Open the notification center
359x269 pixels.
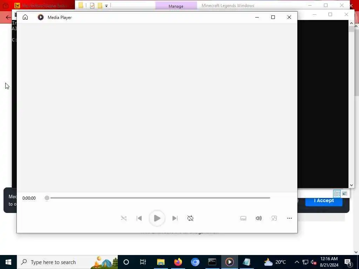tap(347, 262)
